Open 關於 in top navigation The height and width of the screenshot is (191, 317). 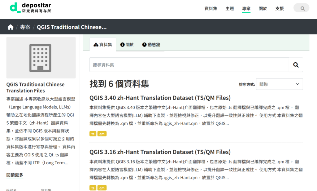(x=263, y=9)
